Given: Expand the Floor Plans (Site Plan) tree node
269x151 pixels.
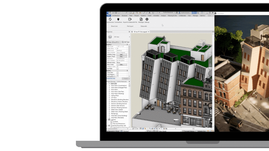Looking at the screenshot, I should click(x=109, y=91).
